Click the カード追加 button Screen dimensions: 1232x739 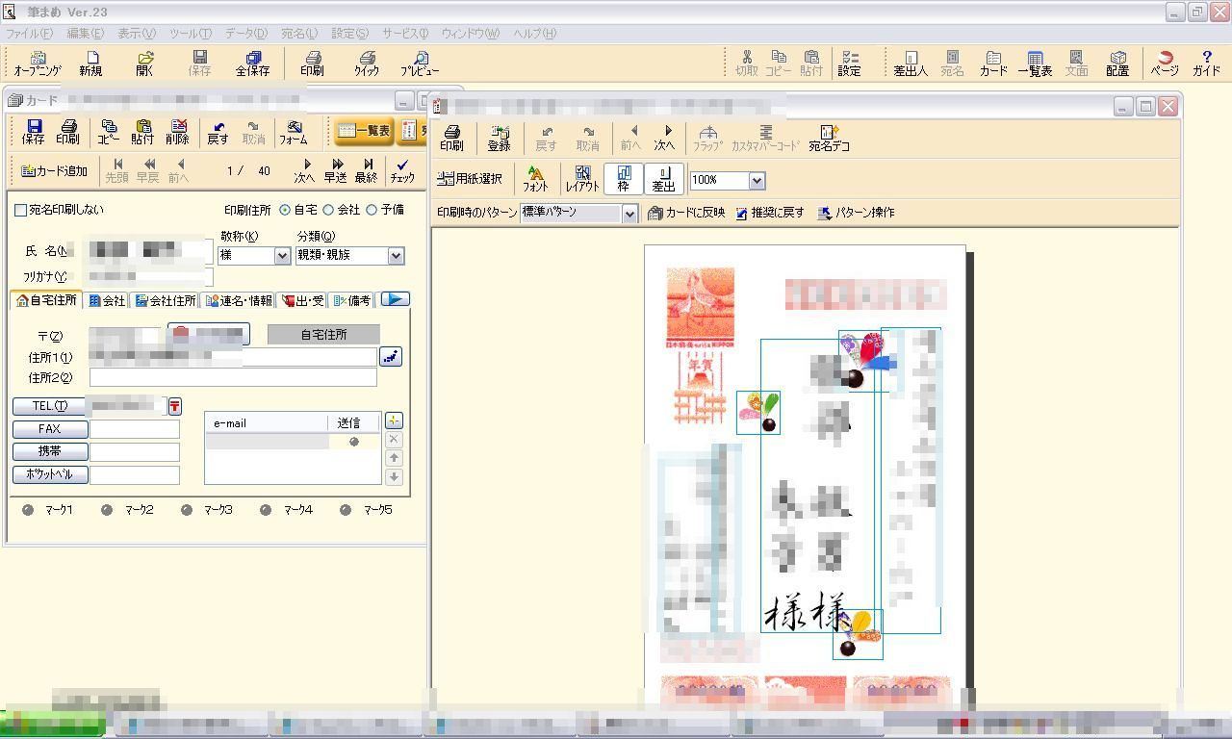(55, 171)
